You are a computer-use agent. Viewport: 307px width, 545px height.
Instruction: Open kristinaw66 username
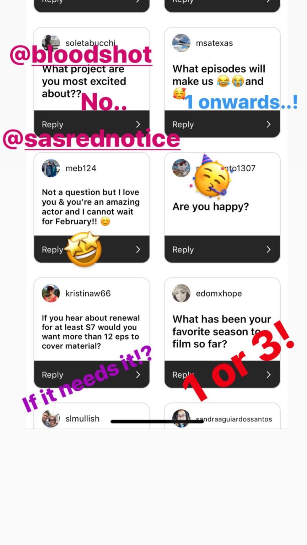point(88,293)
